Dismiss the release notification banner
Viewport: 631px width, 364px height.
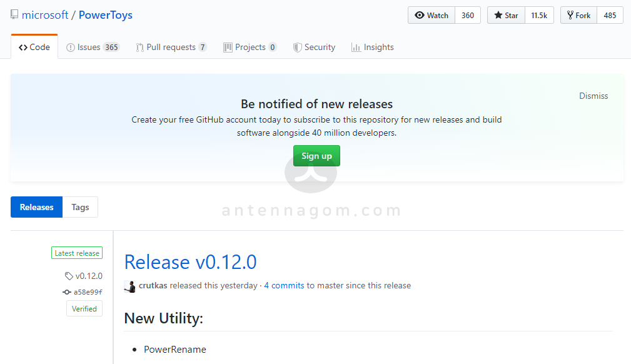click(593, 96)
